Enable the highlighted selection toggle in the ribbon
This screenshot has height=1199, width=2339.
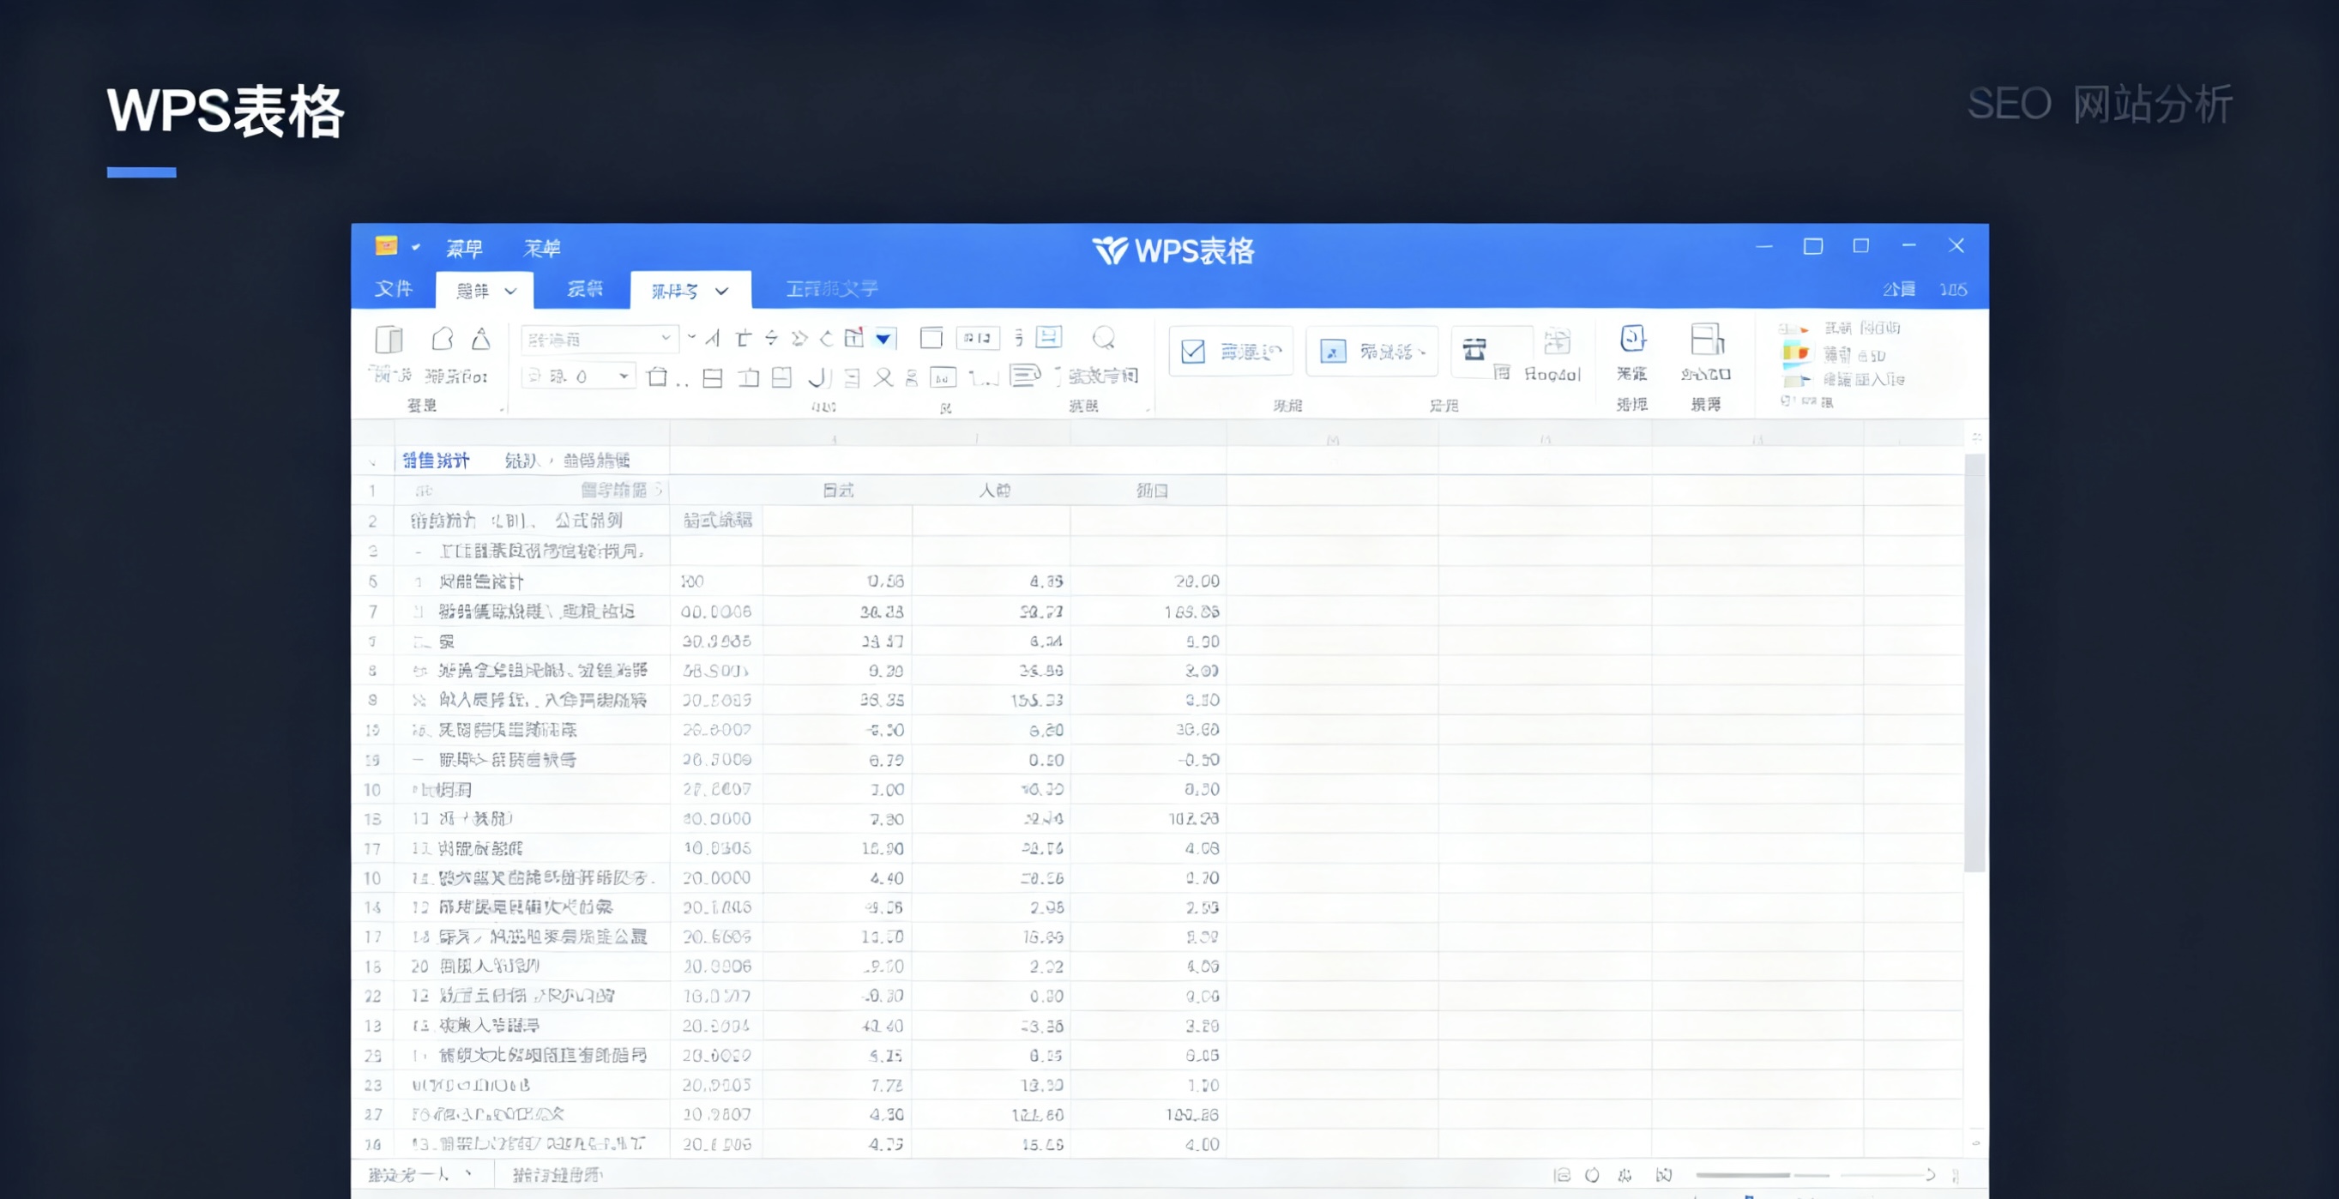(x=1371, y=352)
